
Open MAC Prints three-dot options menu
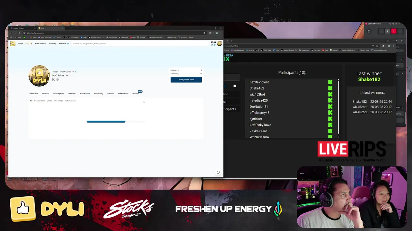tap(67, 75)
